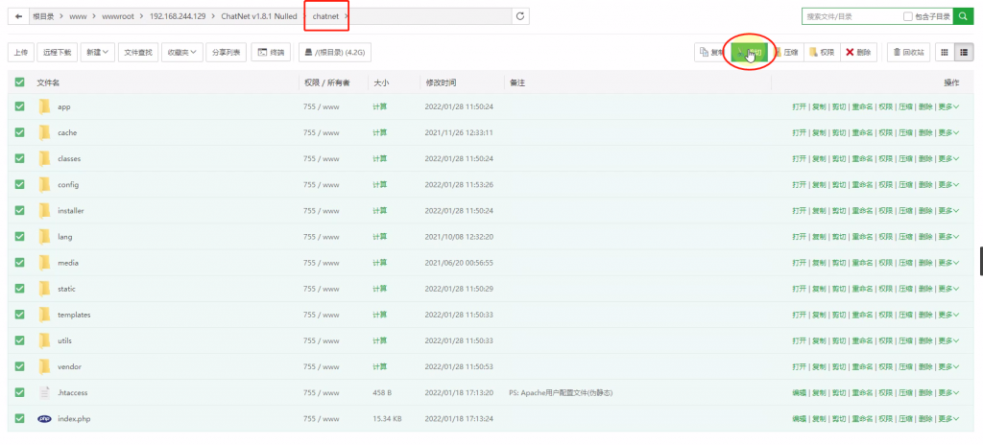
Task: Open the 收藏夹 dropdown
Action: click(182, 53)
